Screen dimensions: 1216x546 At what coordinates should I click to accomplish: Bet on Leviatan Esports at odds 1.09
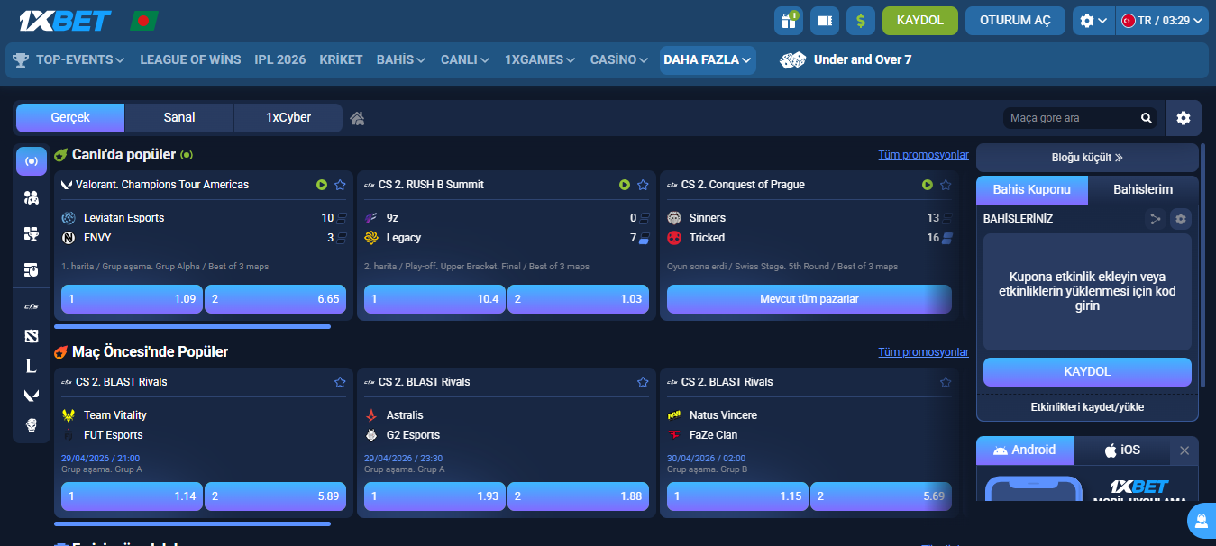132,299
